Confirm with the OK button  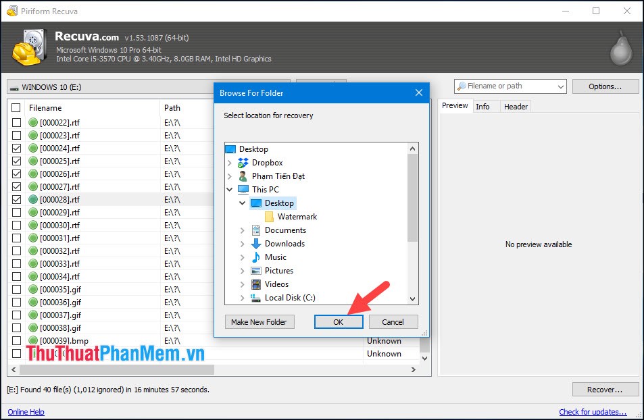click(x=339, y=322)
